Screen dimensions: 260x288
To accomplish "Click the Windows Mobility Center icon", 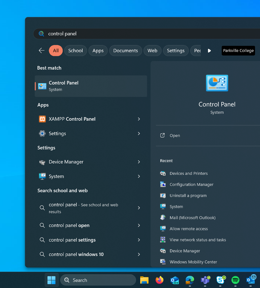I will pyautogui.click(x=163, y=262).
